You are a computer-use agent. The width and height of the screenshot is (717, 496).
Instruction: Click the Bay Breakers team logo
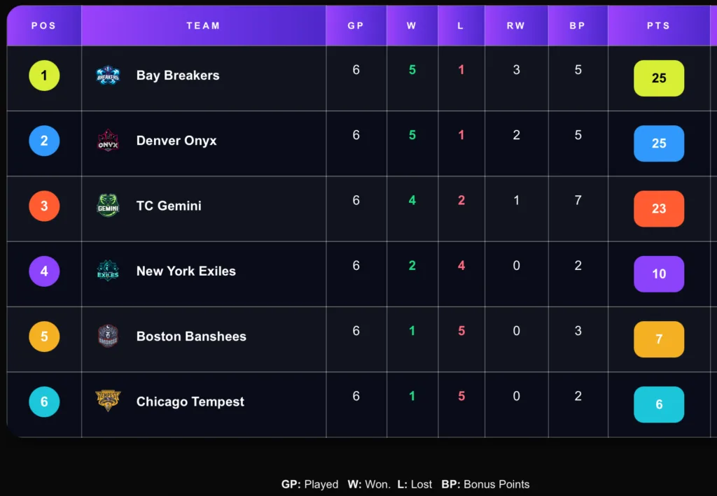click(x=108, y=76)
